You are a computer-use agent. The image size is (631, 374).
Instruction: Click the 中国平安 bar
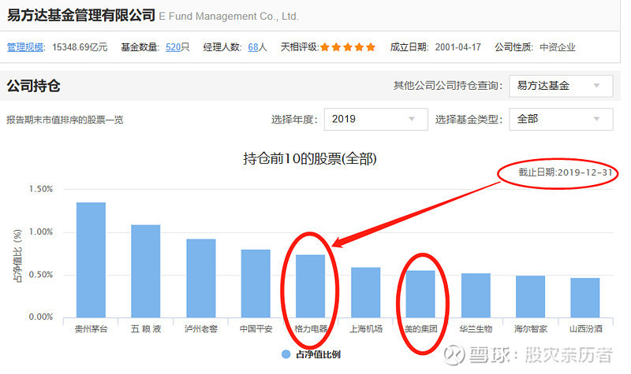click(256, 283)
